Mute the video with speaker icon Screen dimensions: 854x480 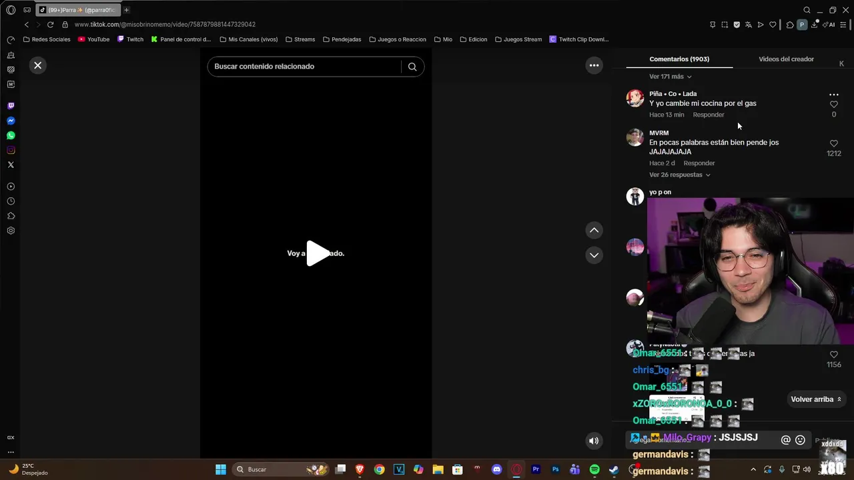coord(594,440)
